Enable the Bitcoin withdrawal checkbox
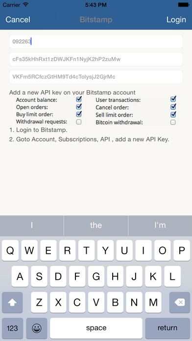This screenshot has height=341, width=192. pyautogui.click(x=173, y=122)
